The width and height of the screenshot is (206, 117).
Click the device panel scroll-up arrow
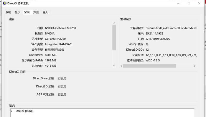pyautogui.click(x=114, y=23)
